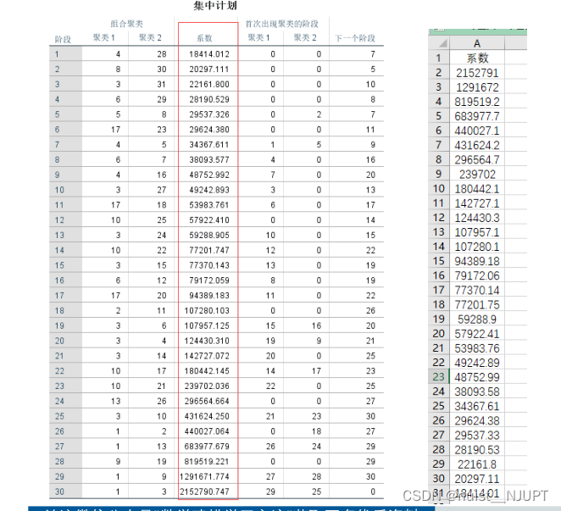Click Excel row header 10

point(439,189)
